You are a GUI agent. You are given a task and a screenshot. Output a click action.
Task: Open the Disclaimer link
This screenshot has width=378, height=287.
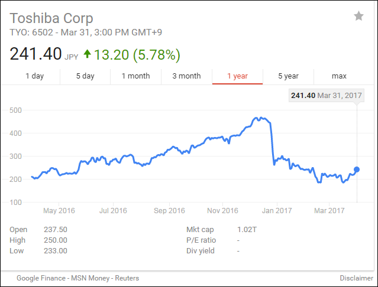pos(356,278)
